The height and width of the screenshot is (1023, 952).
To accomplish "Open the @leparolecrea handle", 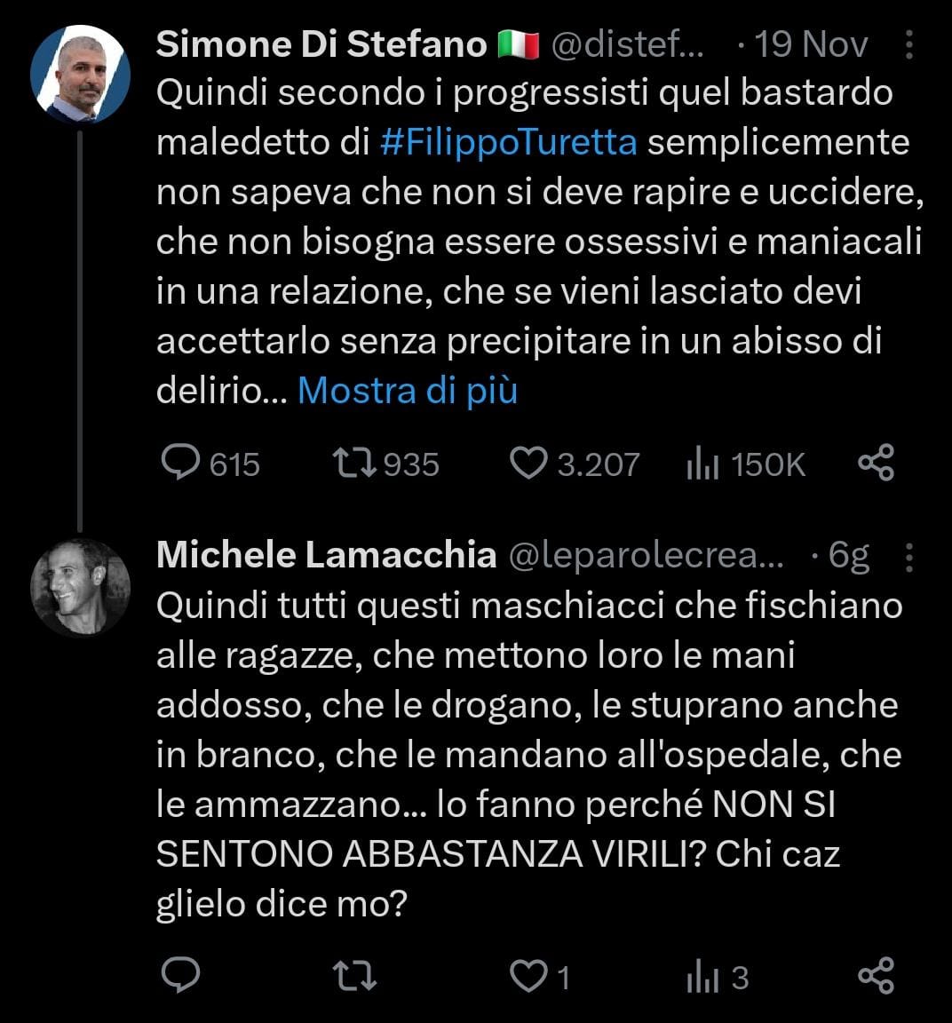I will [646, 556].
